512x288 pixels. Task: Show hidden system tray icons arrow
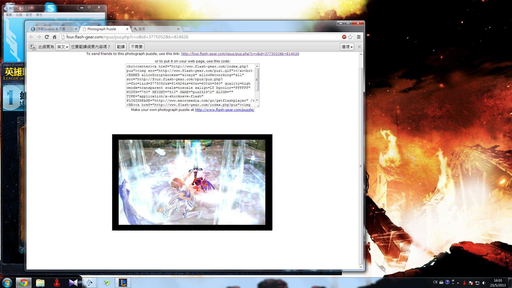coord(458,283)
